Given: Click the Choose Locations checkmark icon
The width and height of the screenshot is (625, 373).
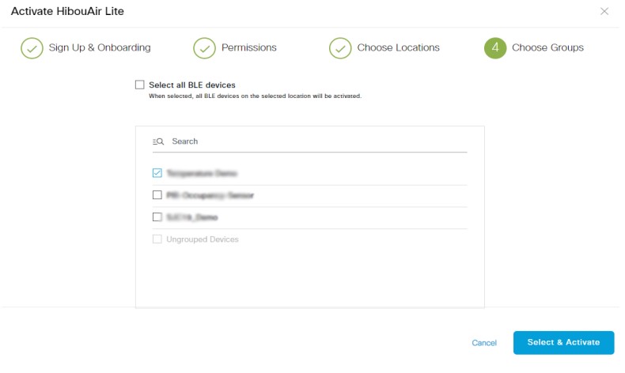Looking at the screenshot, I should (x=340, y=48).
